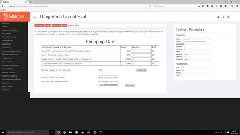Expand the Concurrency category
Image resolution: width=240 pixels, height=135 pixels.
click(x=14, y=48)
